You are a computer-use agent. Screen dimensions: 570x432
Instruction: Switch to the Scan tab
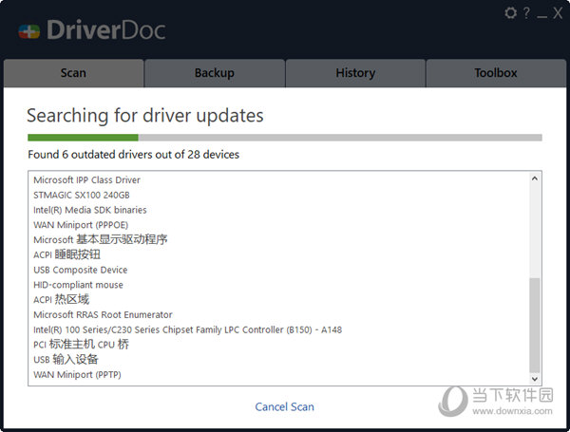[x=73, y=73]
